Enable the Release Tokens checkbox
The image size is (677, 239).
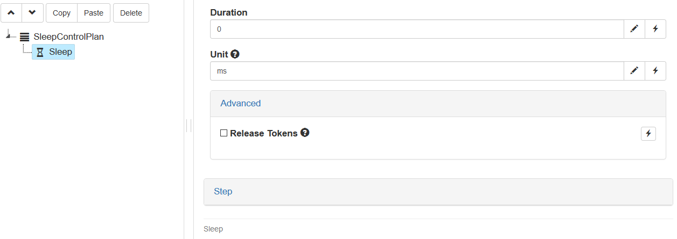(x=224, y=133)
